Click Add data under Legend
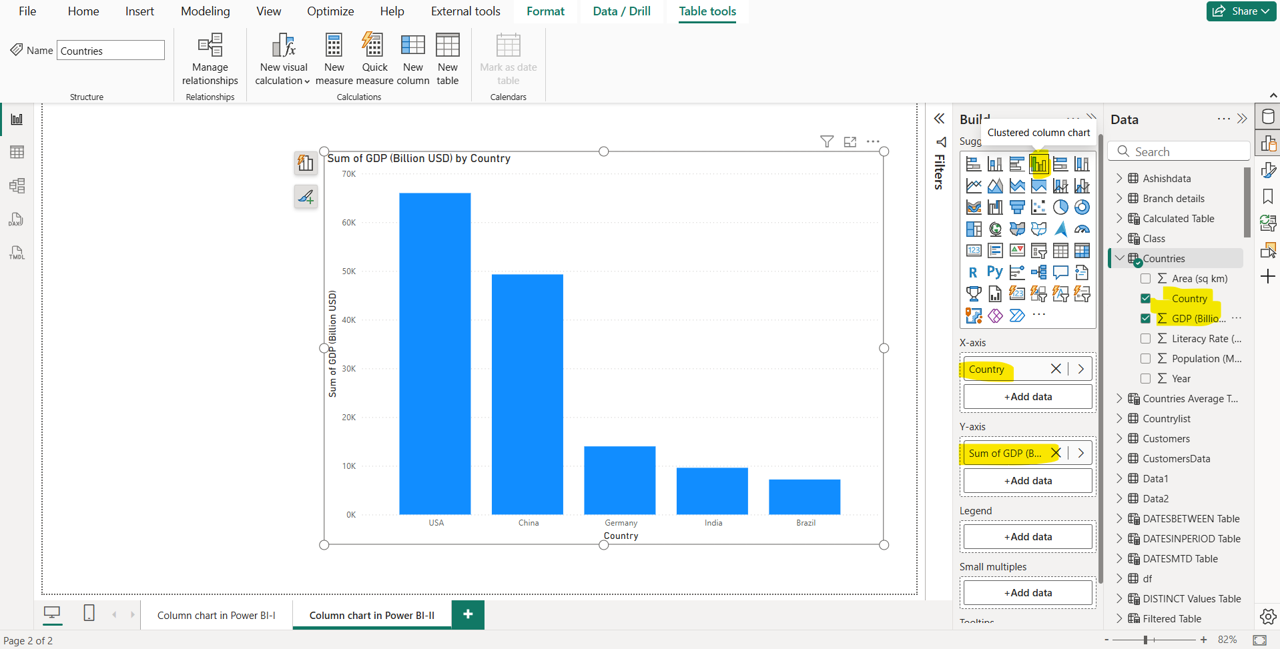1280x649 pixels. [x=1027, y=536]
